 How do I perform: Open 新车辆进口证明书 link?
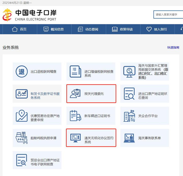click(x=91, y=116)
